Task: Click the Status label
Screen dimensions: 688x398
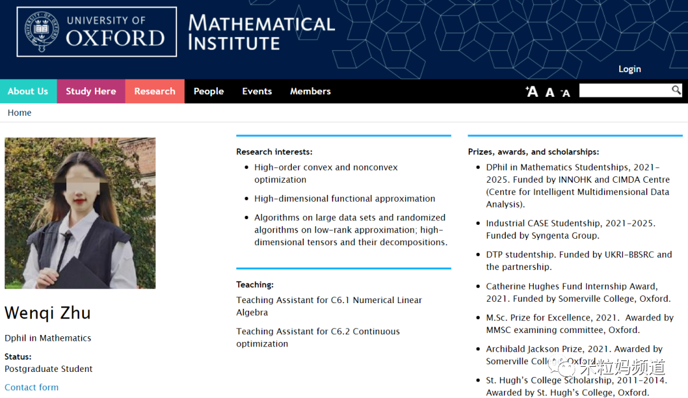Action: [18, 357]
